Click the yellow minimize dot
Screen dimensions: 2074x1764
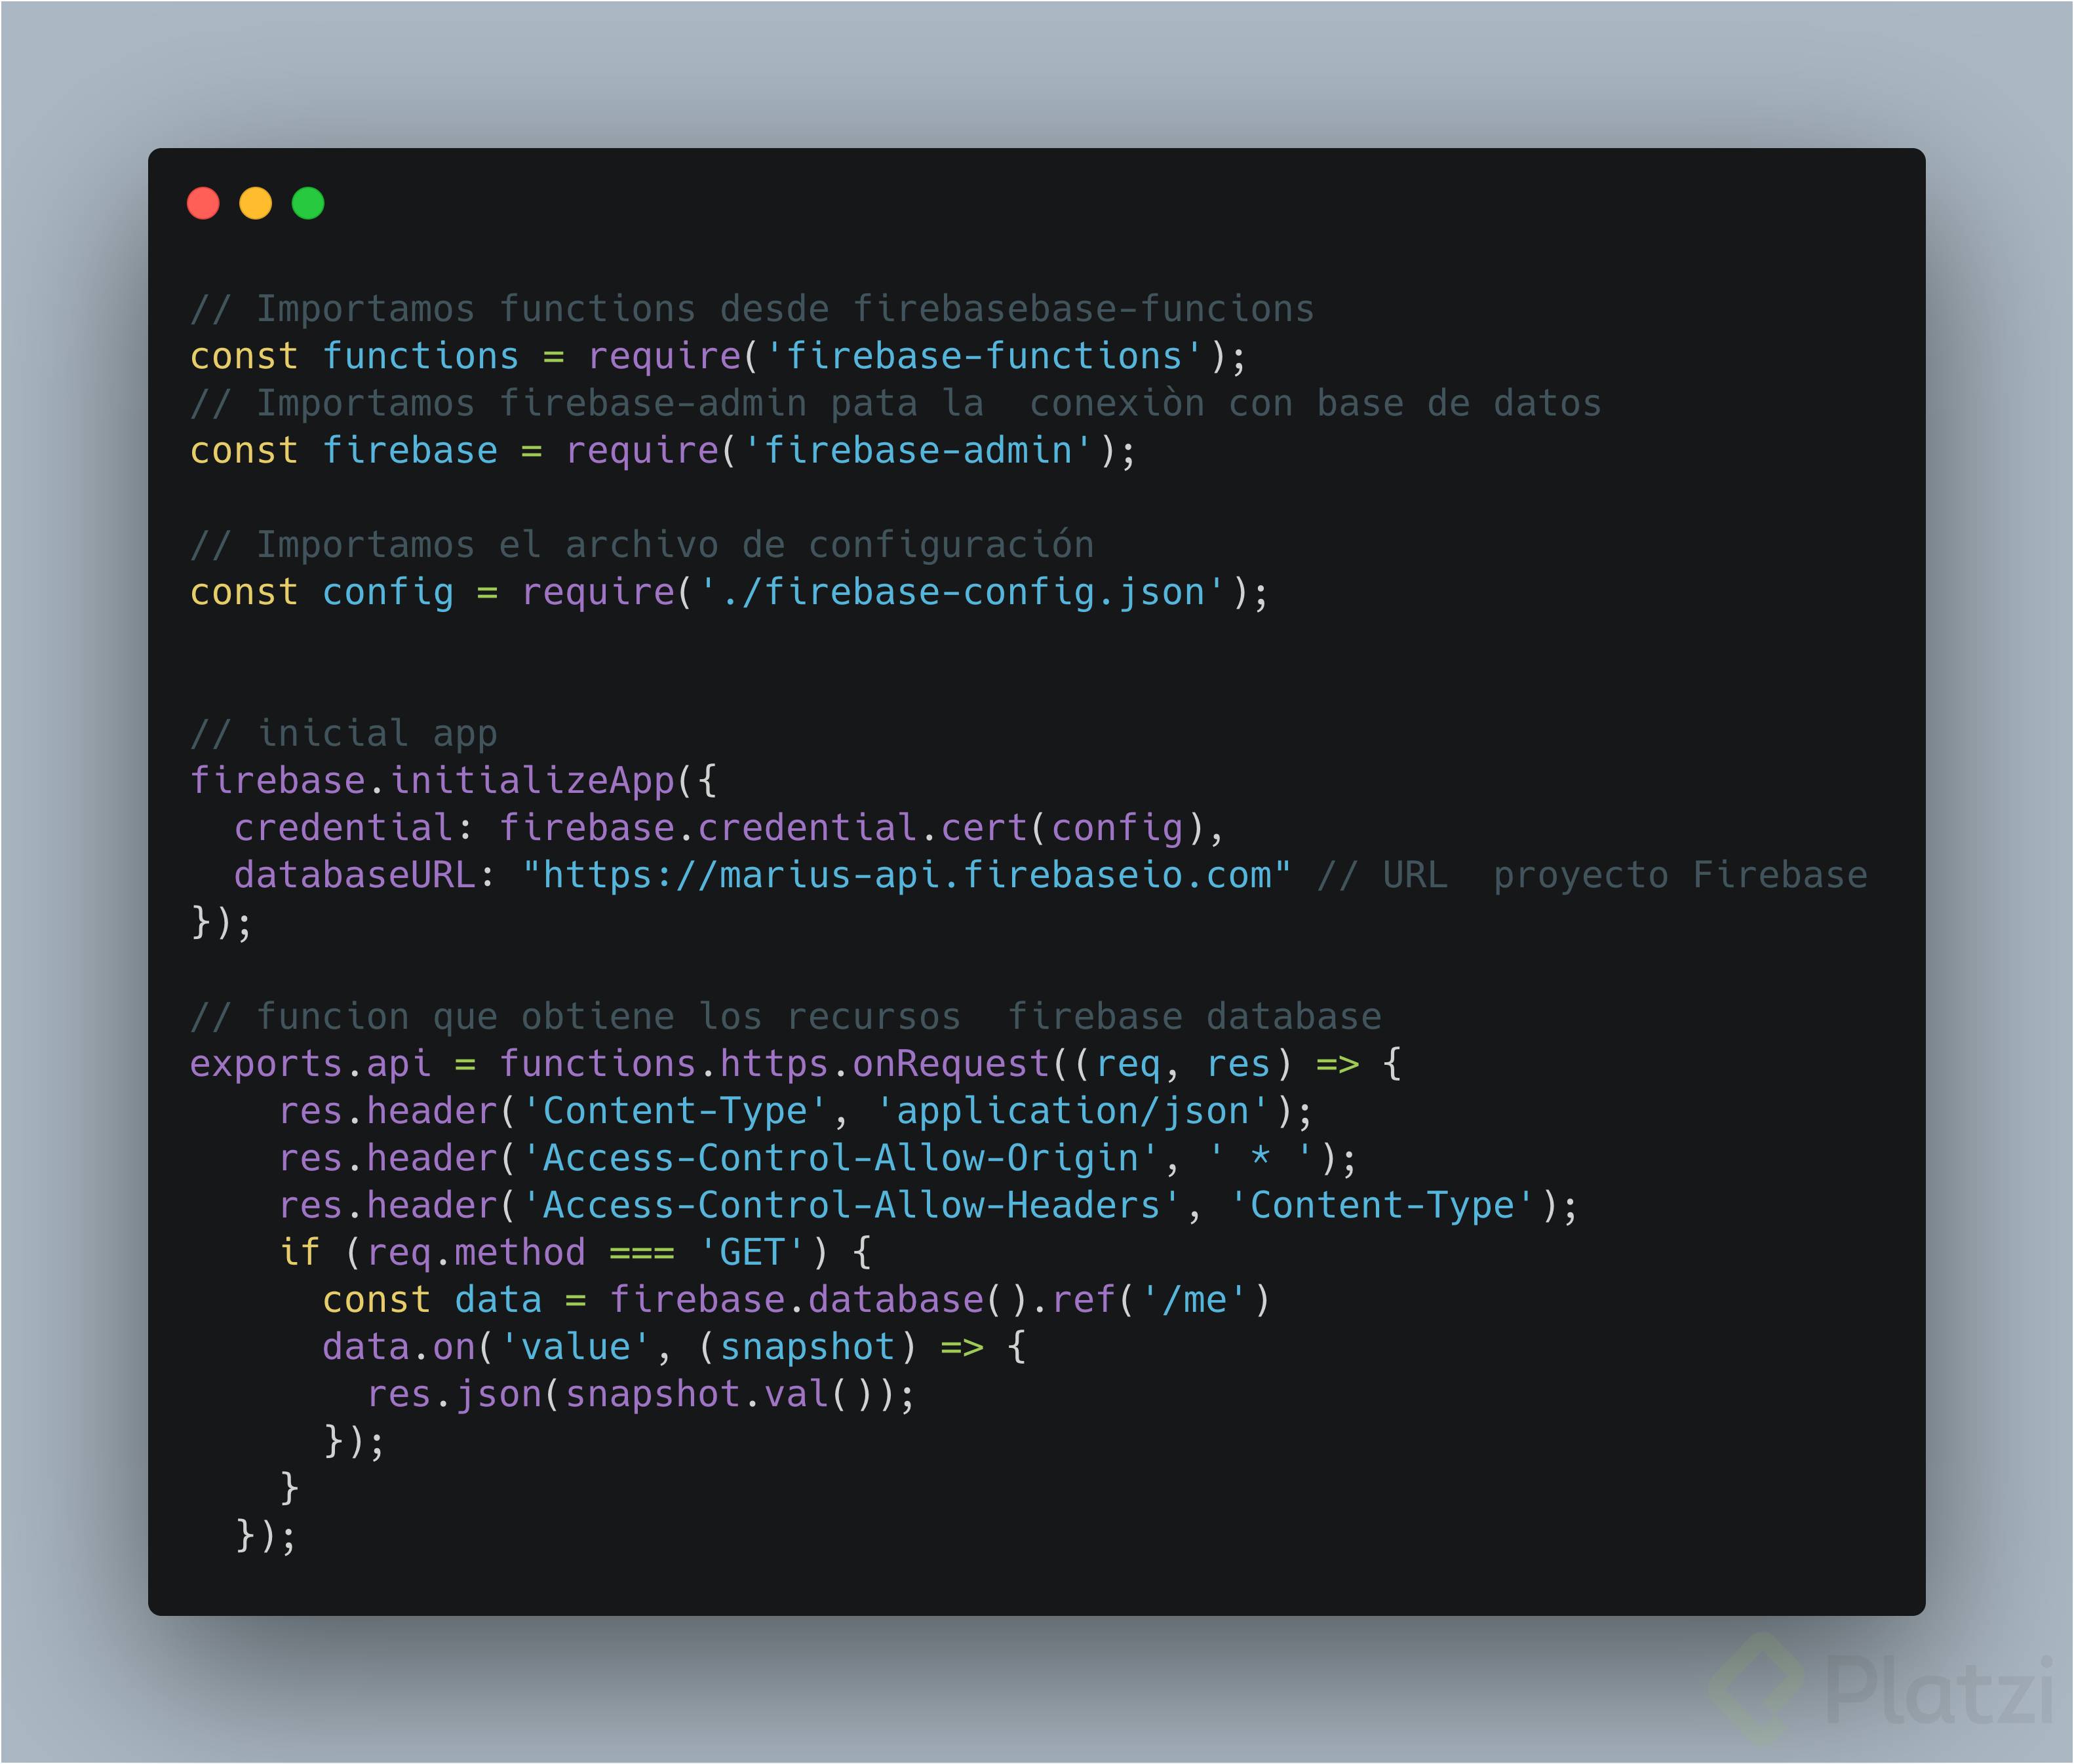(255, 203)
